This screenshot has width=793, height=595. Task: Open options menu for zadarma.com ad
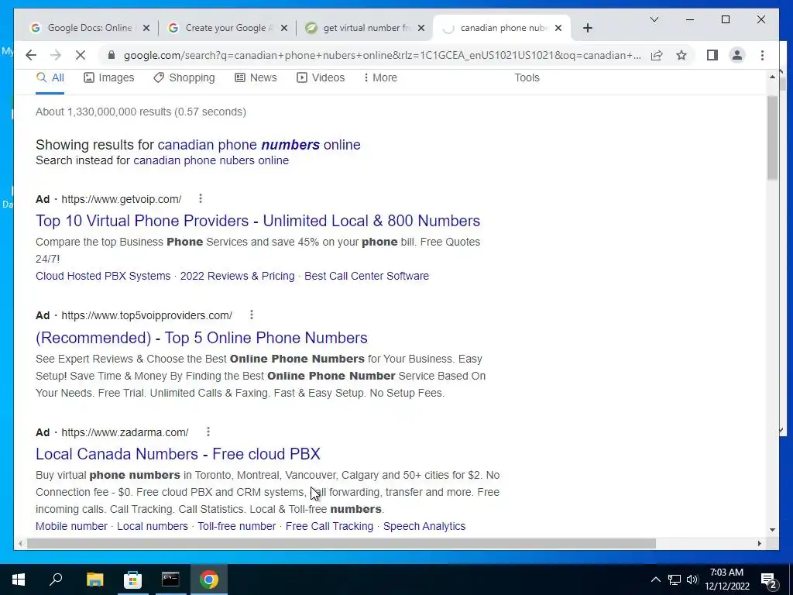tap(208, 432)
